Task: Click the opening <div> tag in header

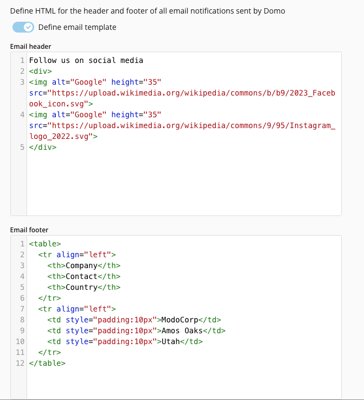Action: [41, 71]
